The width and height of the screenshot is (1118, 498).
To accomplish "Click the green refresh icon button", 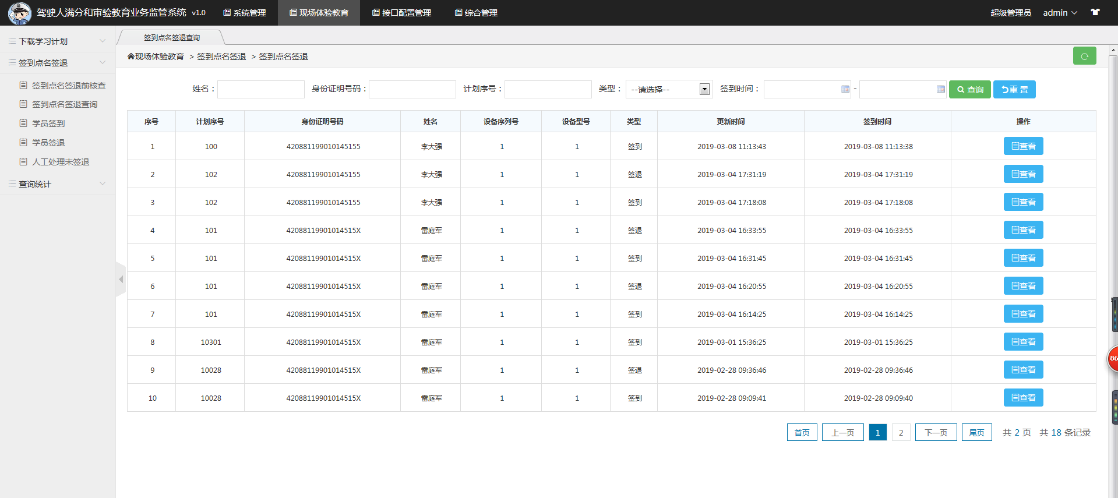I will tap(1084, 56).
